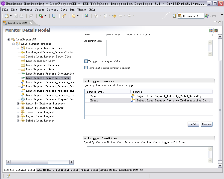This screenshot has width=224, height=179.
Task: Click the Save disk toolbar icon
Action: click(16, 16)
